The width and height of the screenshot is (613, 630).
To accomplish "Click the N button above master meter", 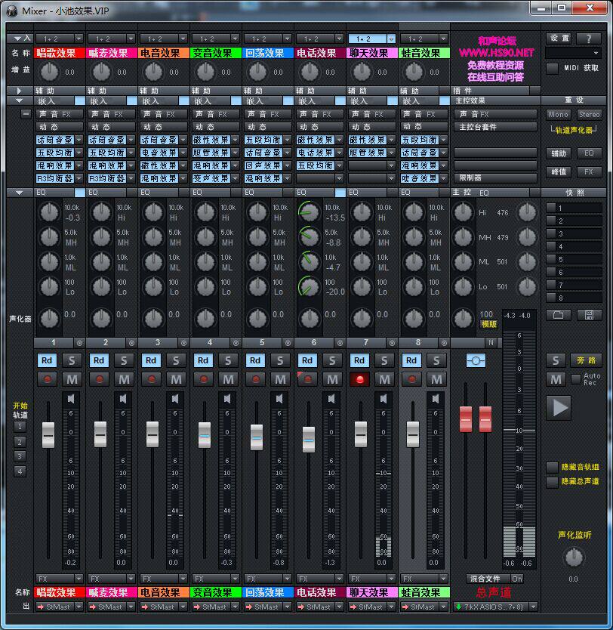I will click(x=491, y=343).
